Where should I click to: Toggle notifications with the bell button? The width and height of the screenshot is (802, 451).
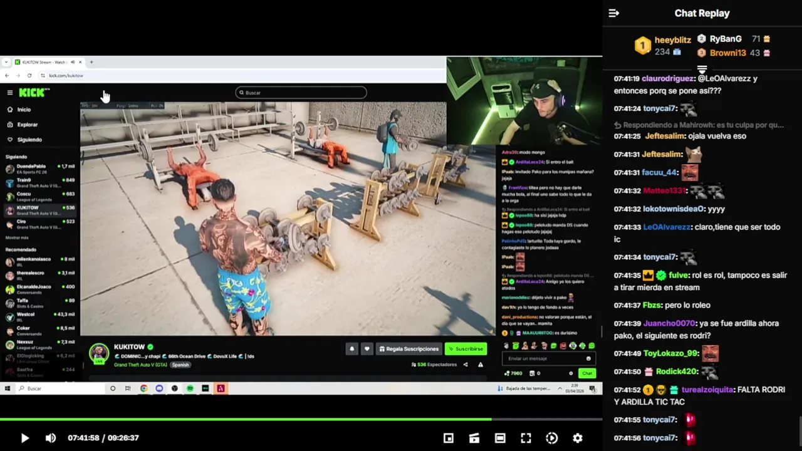(352, 349)
